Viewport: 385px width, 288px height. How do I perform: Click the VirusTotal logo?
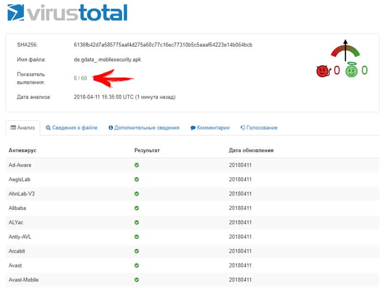67,13
